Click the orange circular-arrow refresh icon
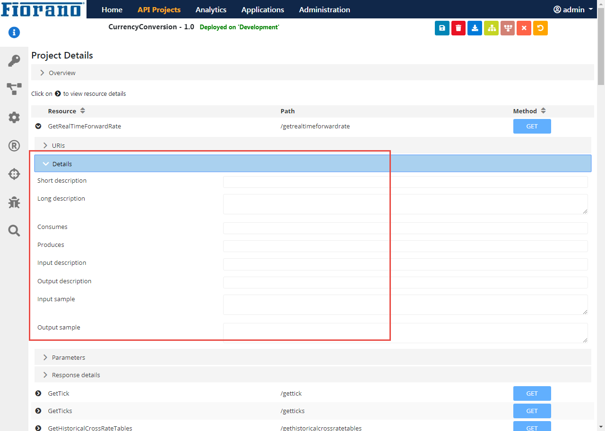 coord(540,28)
